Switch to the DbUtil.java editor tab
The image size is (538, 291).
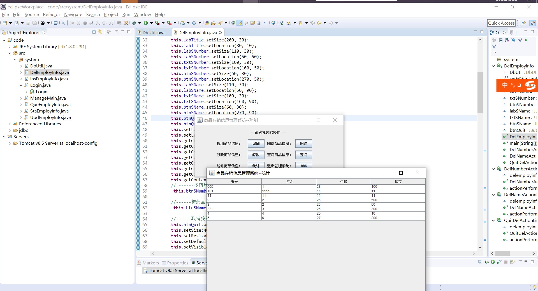(153, 32)
